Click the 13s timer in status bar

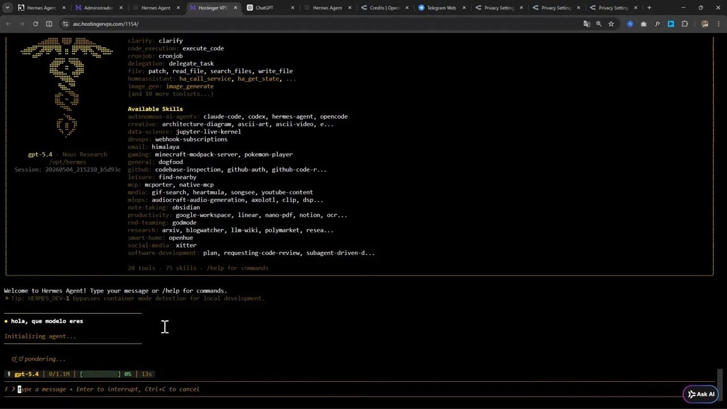coord(147,374)
